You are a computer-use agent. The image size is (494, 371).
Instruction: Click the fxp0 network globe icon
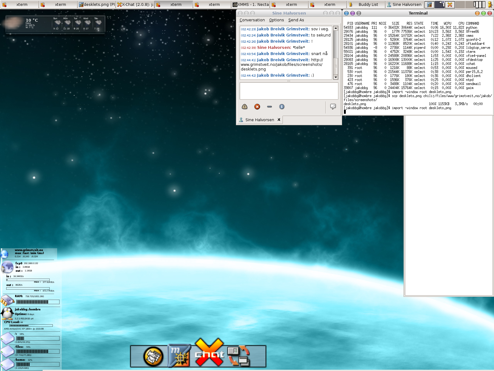8,267
